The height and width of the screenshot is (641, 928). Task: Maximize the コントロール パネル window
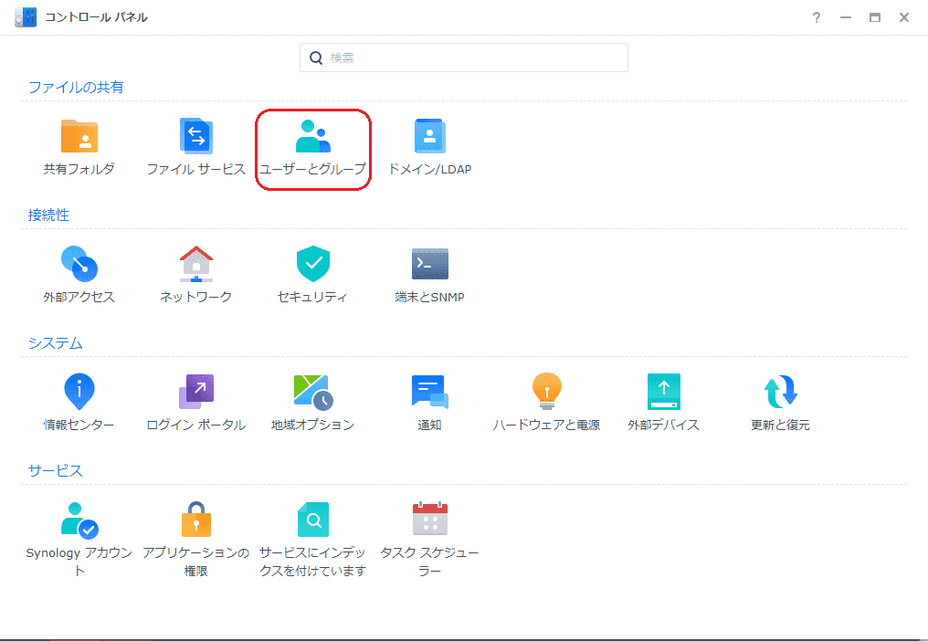pos(875,17)
